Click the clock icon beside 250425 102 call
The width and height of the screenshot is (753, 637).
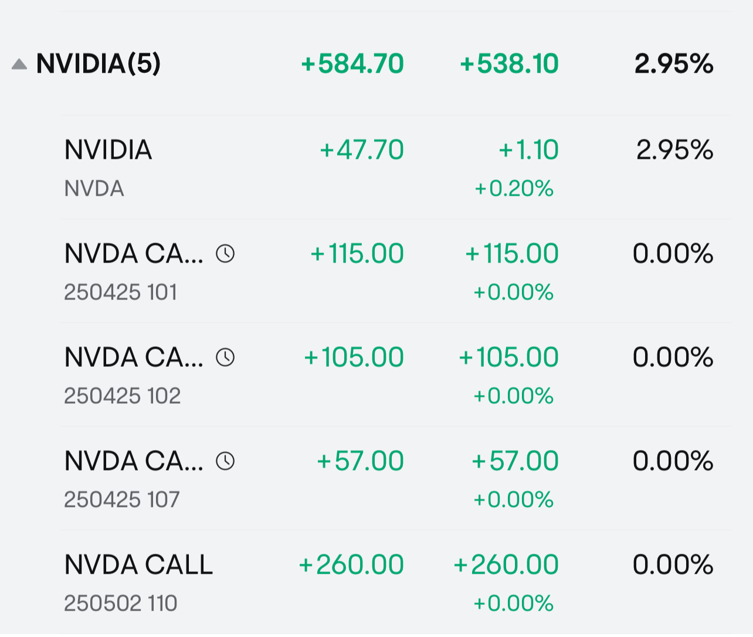225,357
